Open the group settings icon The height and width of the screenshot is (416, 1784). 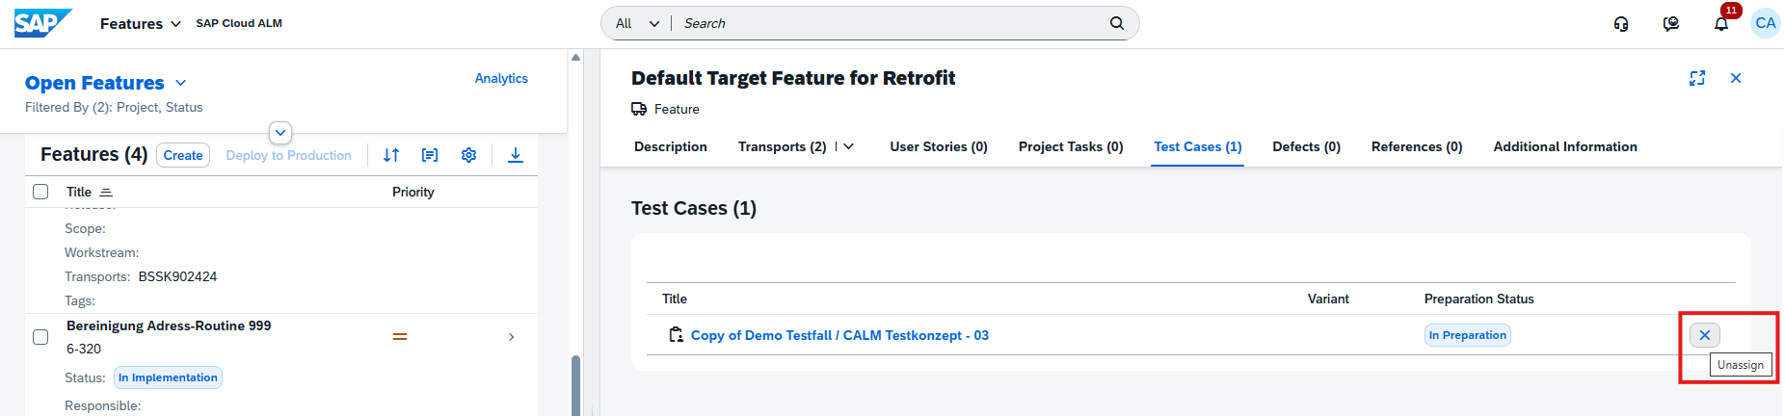pyautogui.click(x=430, y=155)
